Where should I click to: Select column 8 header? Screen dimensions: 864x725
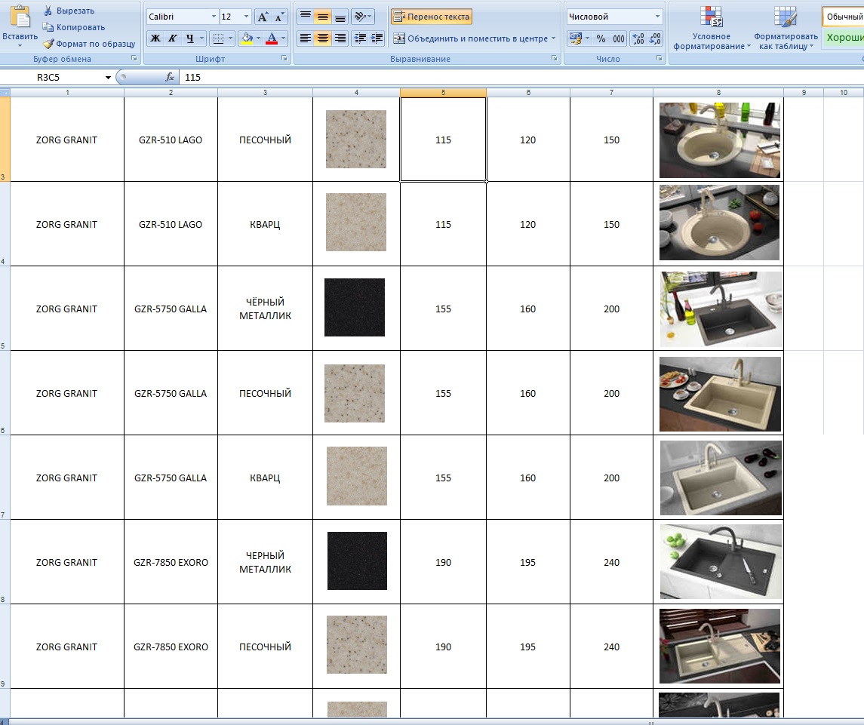[718, 93]
